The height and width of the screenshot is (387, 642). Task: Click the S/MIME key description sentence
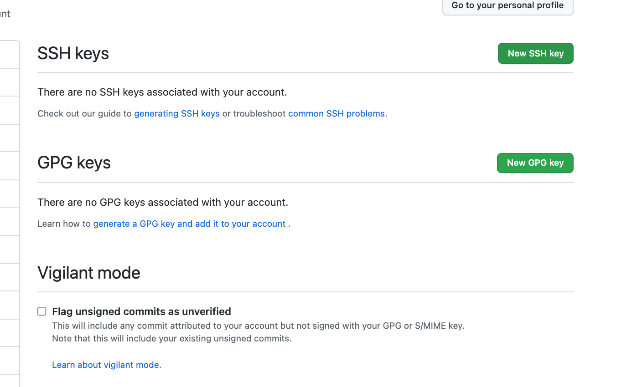click(258, 326)
